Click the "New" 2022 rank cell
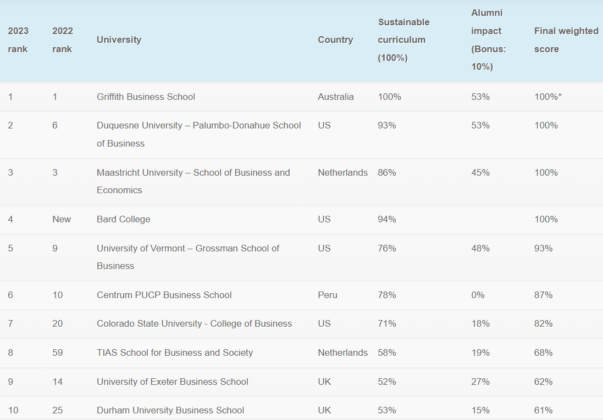 tap(62, 219)
